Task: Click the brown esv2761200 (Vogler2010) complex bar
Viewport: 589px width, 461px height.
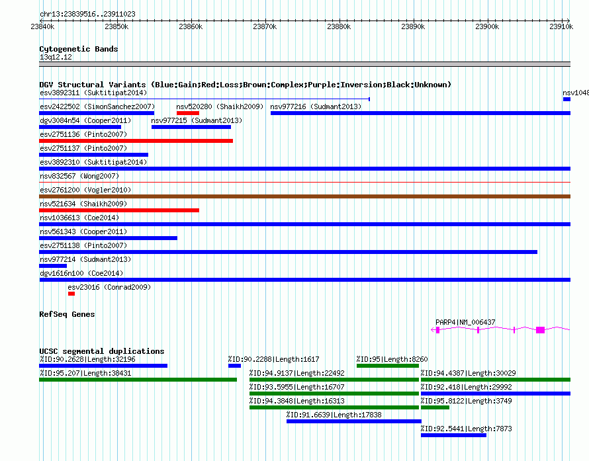Action: (x=304, y=196)
